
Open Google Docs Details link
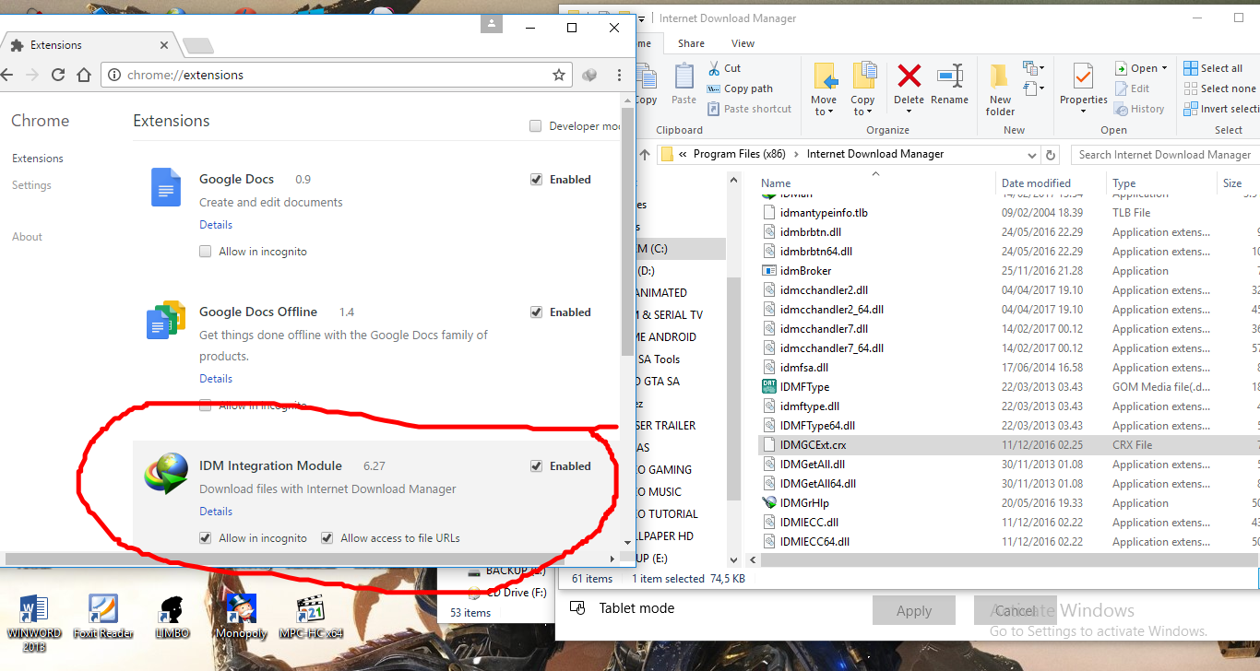(x=216, y=225)
